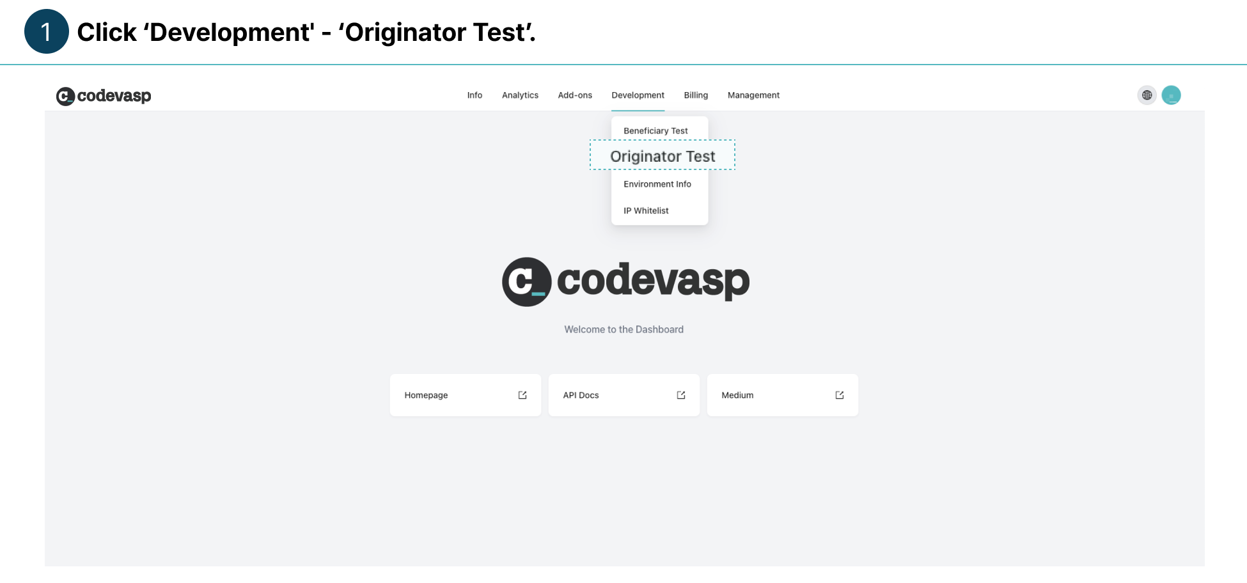Open the teal user profile avatar

point(1171,95)
